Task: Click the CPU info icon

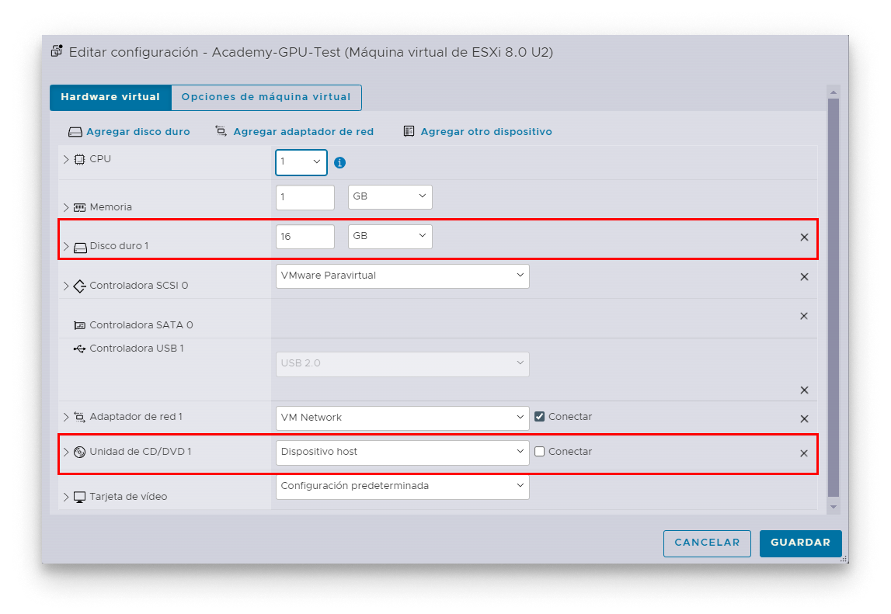Action: point(339,163)
